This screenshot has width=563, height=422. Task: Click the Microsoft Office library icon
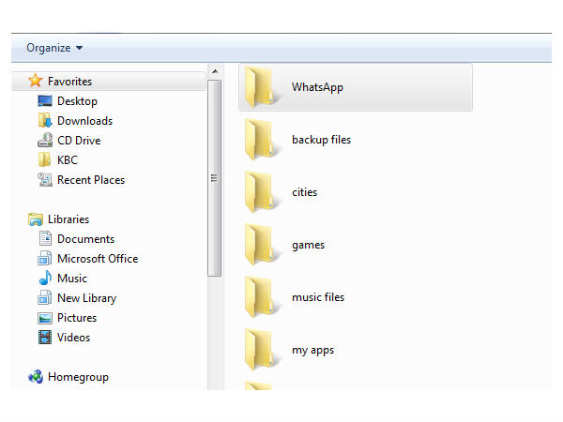pos(45,259)
